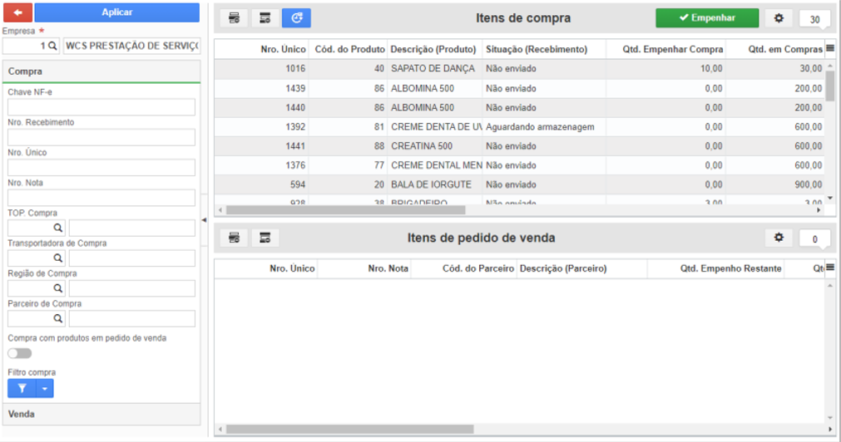This screenshot has height=442, width=841.
Task: Click horizontal scrollbar of Itens de compra
Action: point(345,210)
